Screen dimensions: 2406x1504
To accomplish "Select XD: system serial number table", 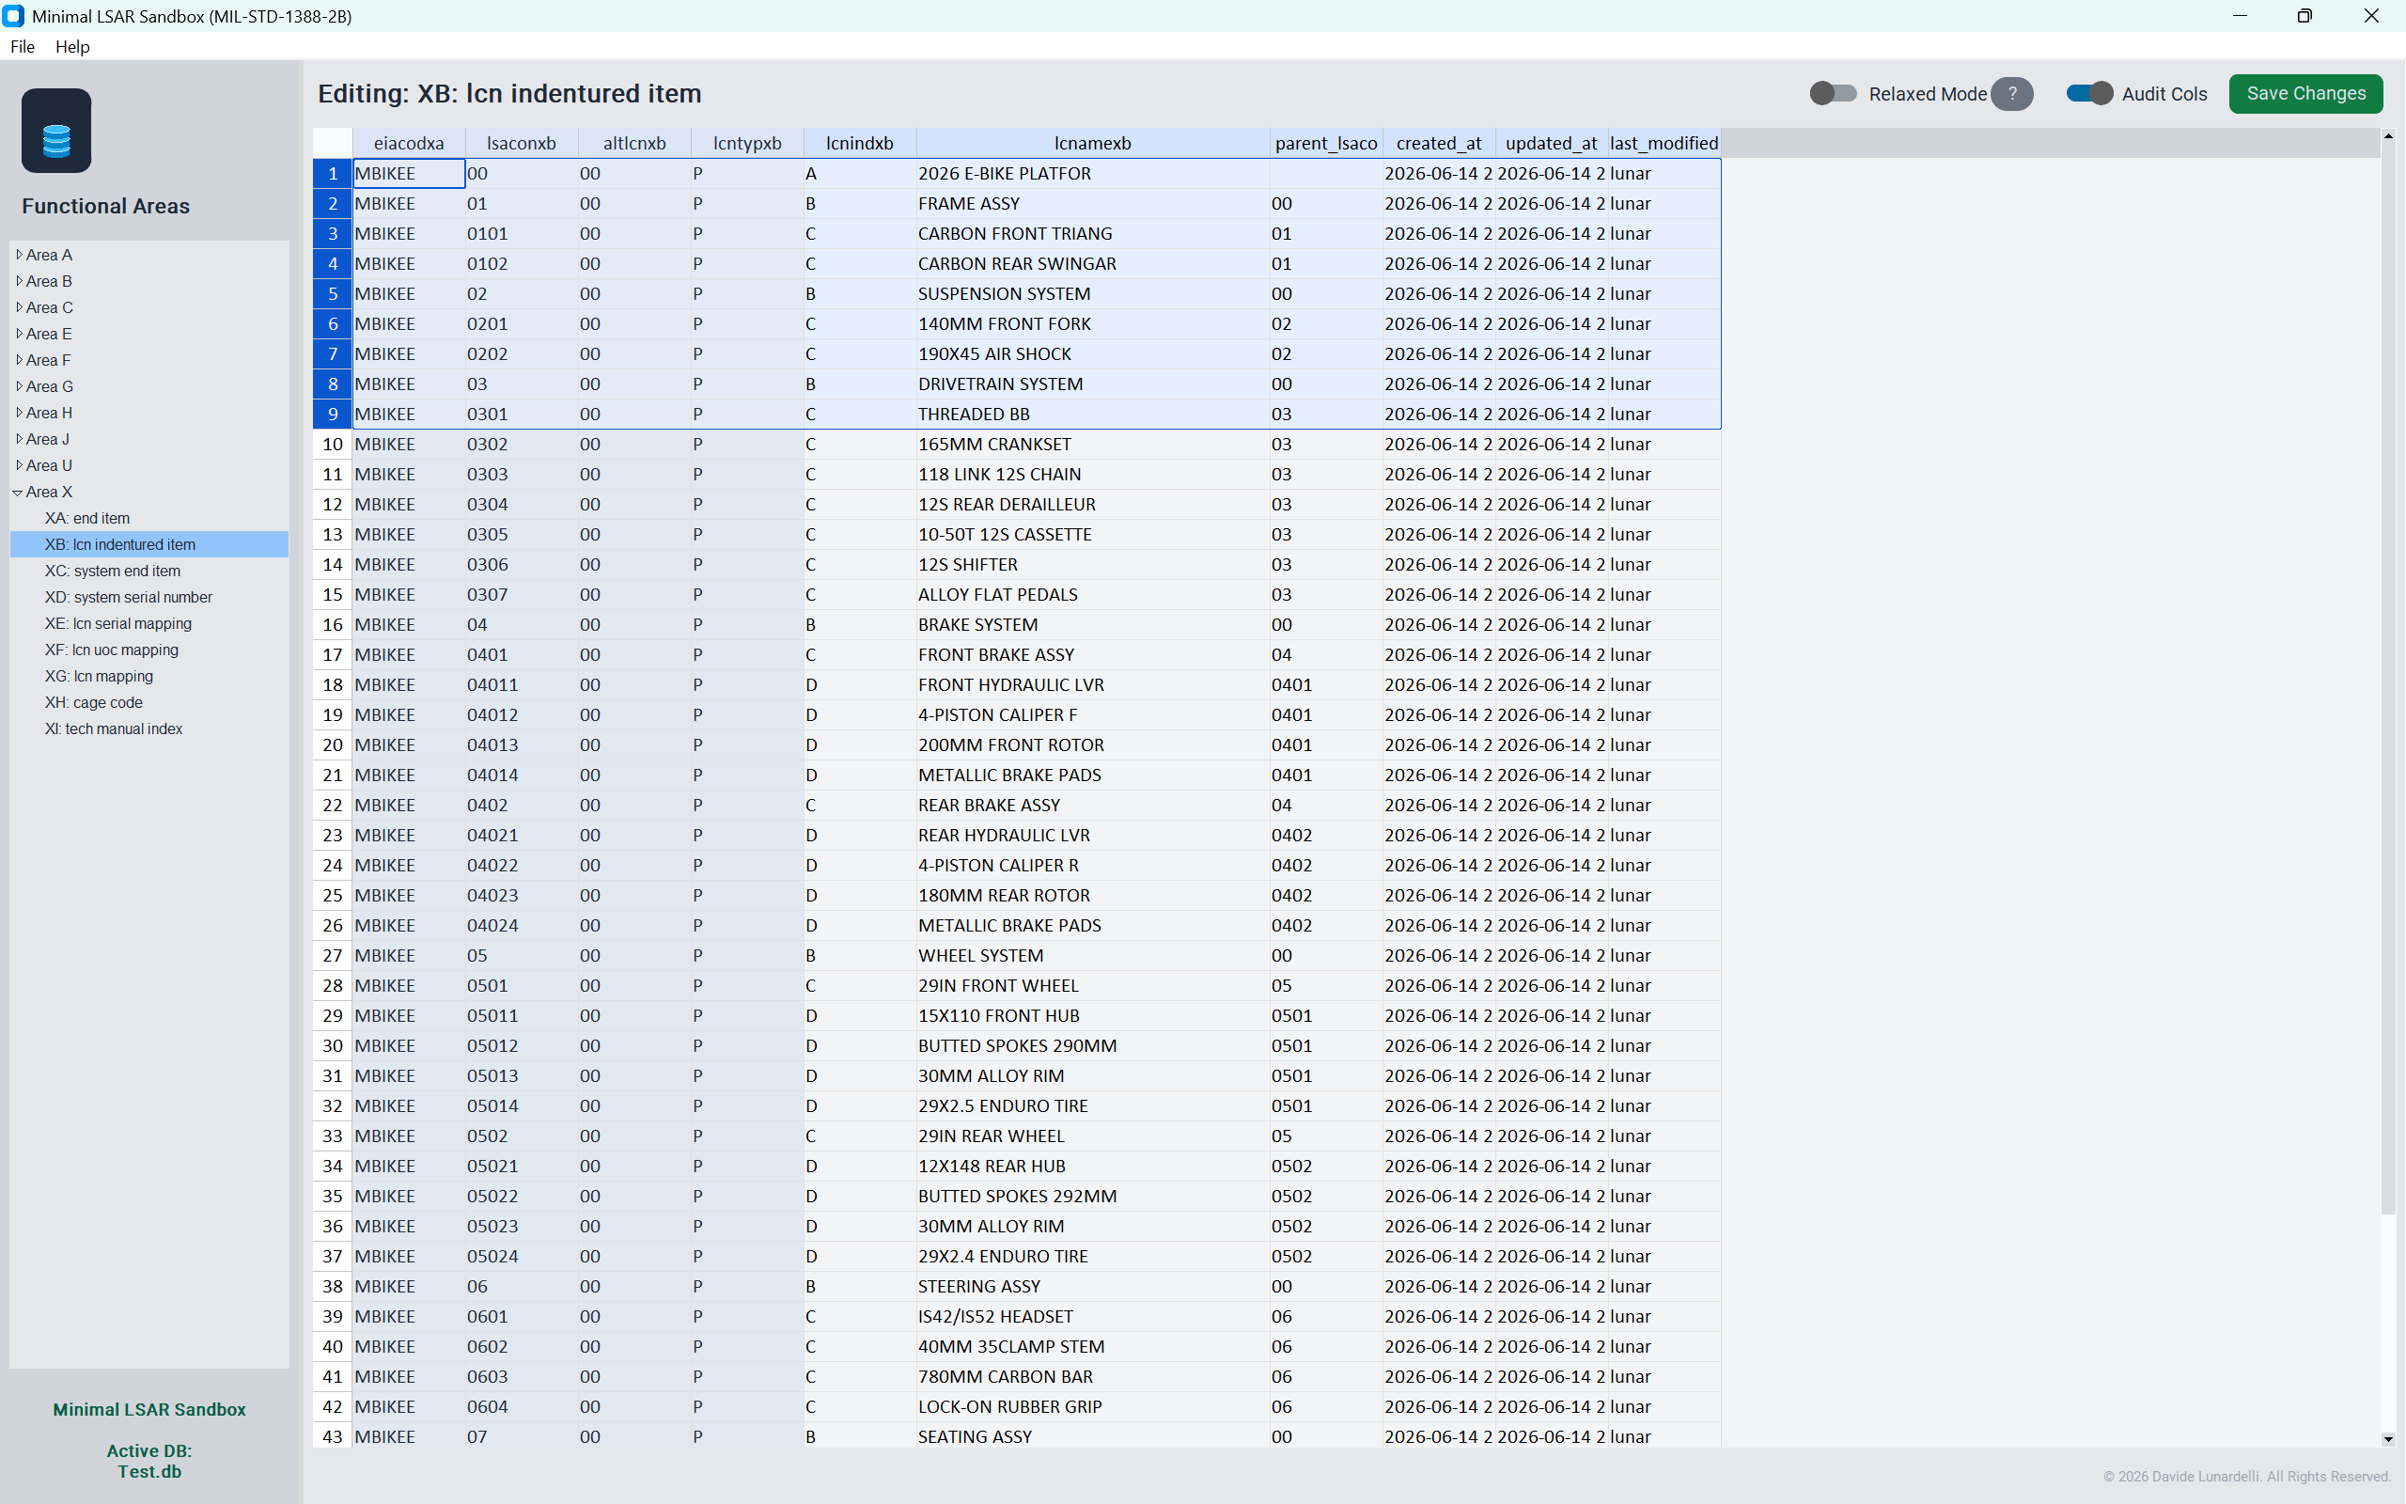I will coord(128,597).
